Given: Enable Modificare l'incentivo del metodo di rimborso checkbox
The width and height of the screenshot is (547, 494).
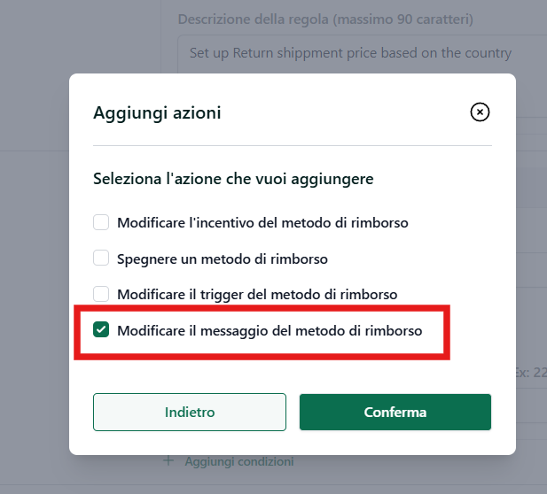Looking at the screenshot, I should pyautogui.click(x=101, y=222).
